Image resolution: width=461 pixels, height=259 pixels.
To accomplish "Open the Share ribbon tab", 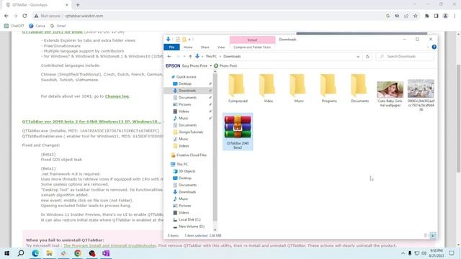I will pos(205,47).
